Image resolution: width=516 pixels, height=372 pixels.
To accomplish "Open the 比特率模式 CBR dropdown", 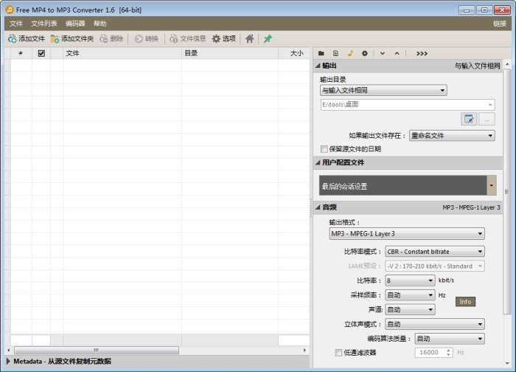I will click(434, 252).
